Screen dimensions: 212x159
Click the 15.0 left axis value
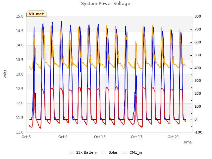click(20, 17)
